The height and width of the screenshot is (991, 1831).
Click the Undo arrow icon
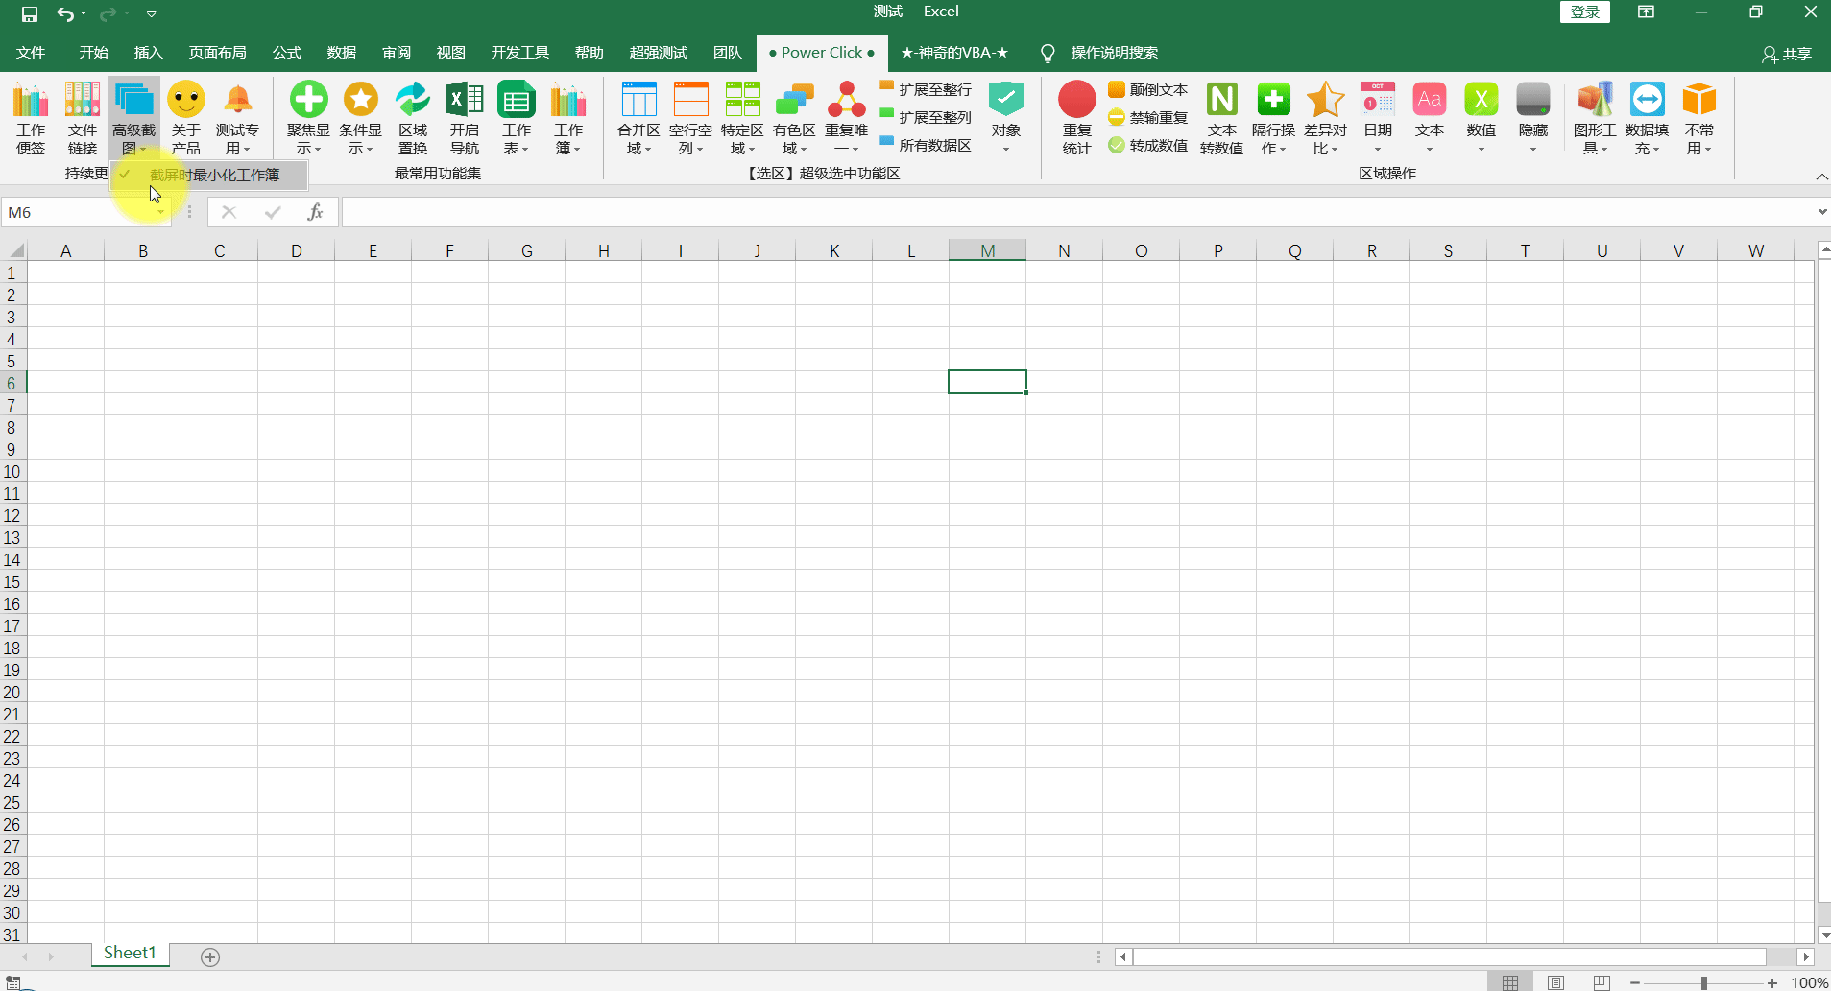click(x=65, y=13)
